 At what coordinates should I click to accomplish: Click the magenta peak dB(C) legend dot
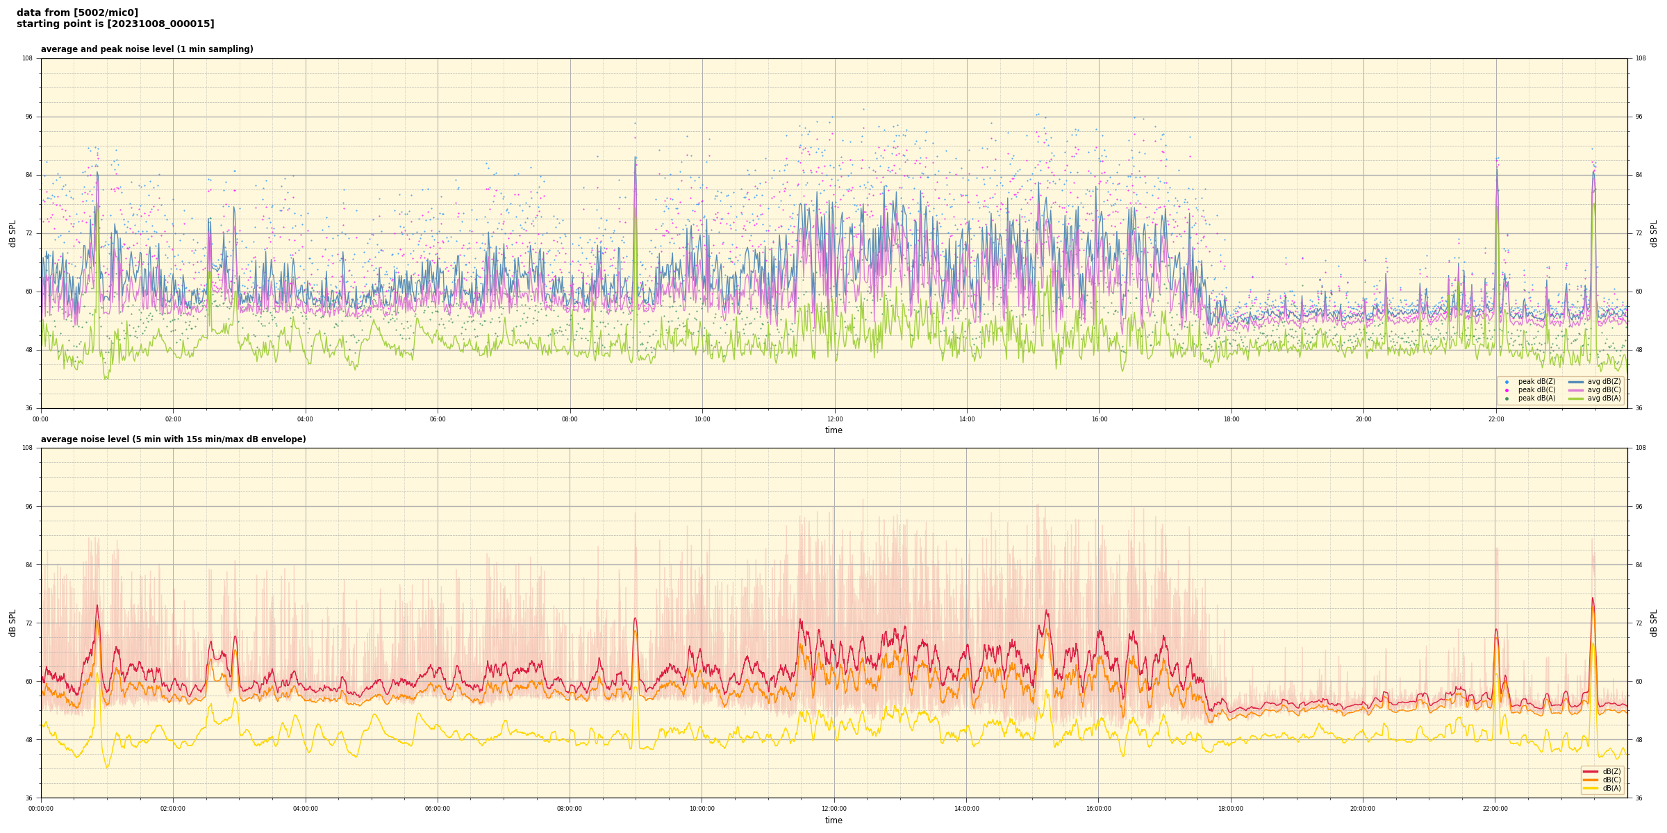click(1507, 390)
